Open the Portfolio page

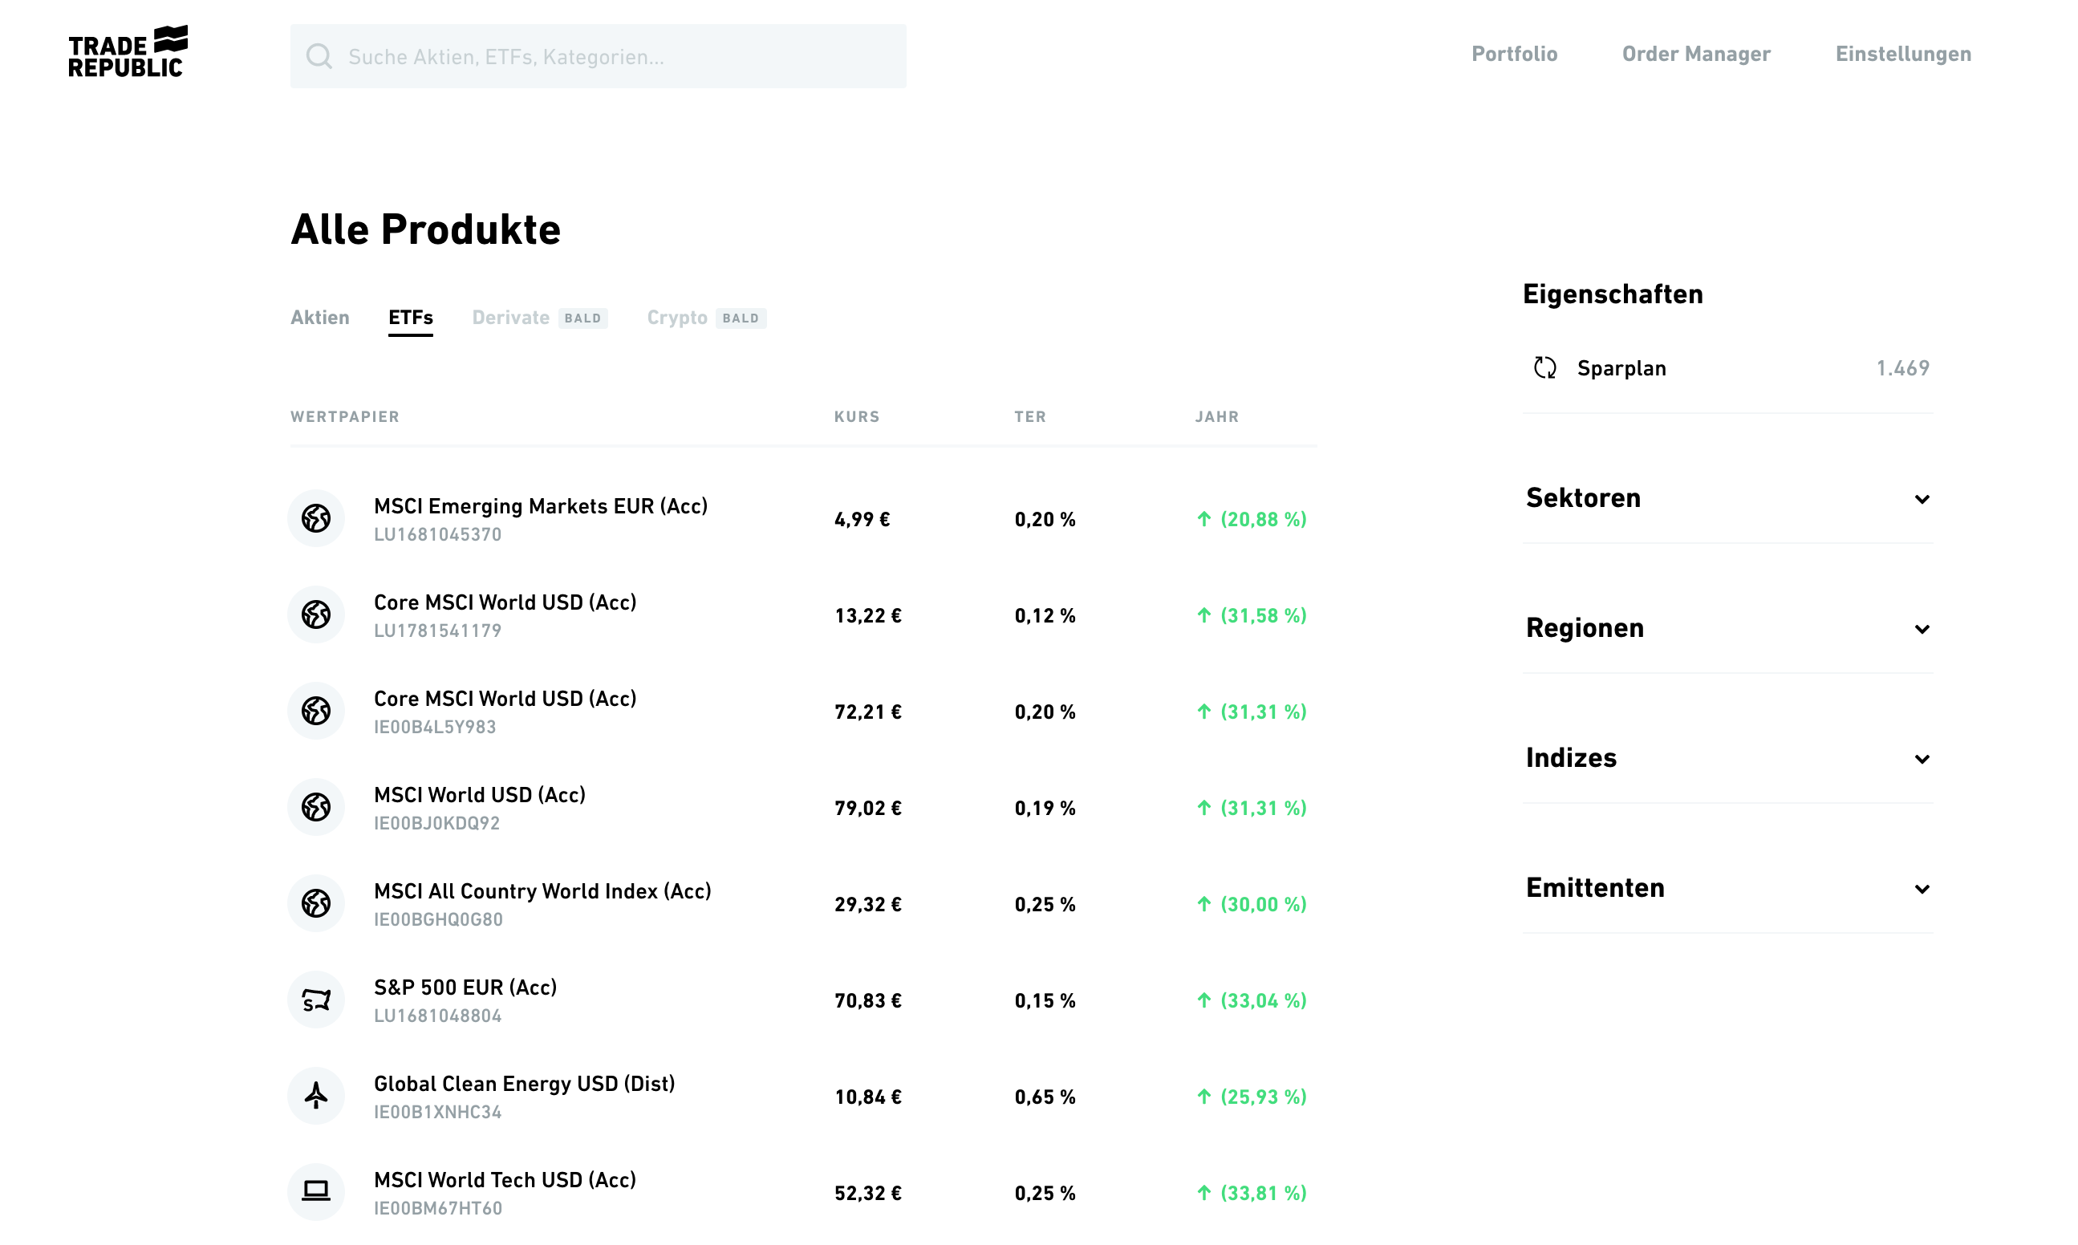1513,55
